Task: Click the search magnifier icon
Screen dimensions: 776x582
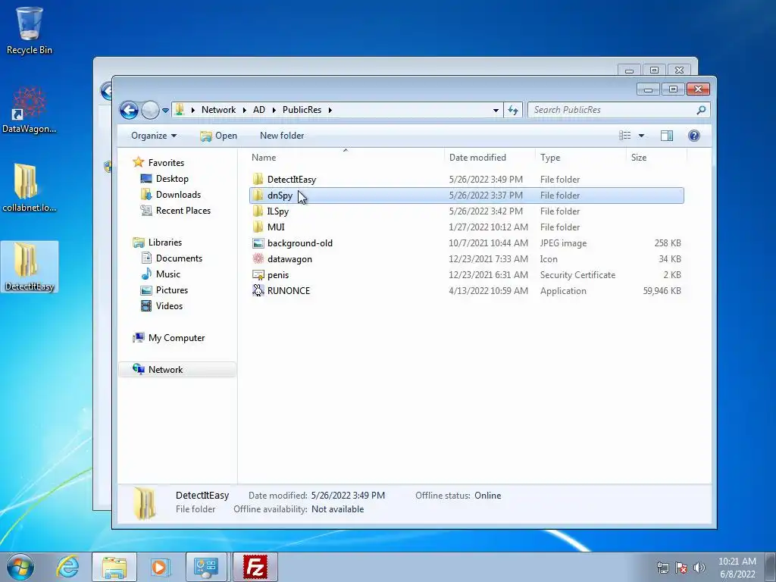Action: [701, 110]
